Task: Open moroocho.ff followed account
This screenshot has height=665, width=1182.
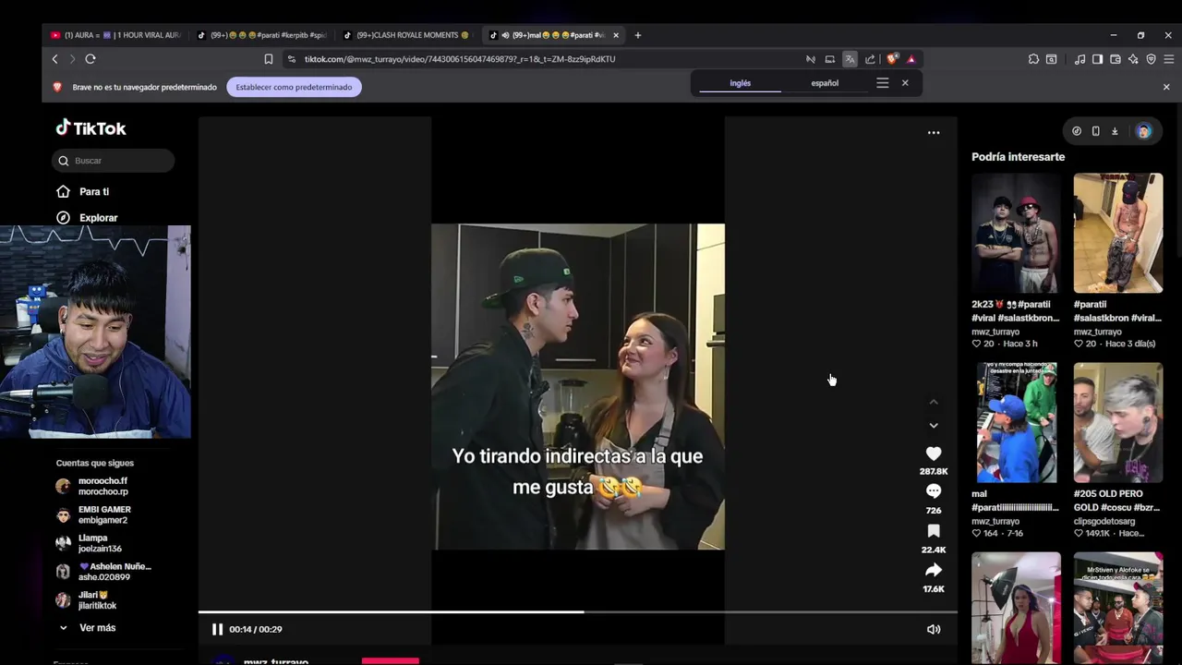Action: 92,486
